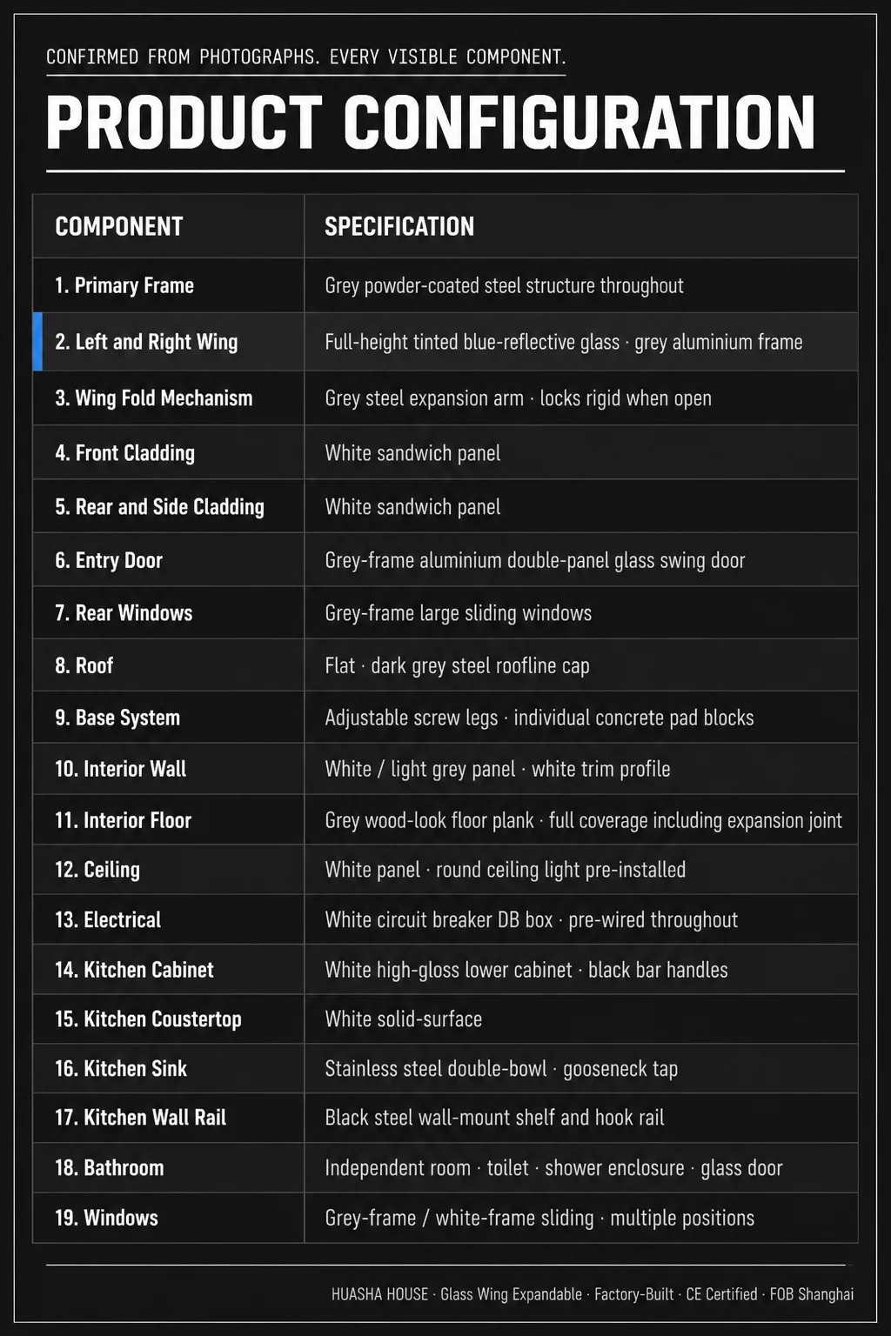Select the 16. Kitchen Sink row
This screenshot has width=891, height=1336.
coord(445,1068)
